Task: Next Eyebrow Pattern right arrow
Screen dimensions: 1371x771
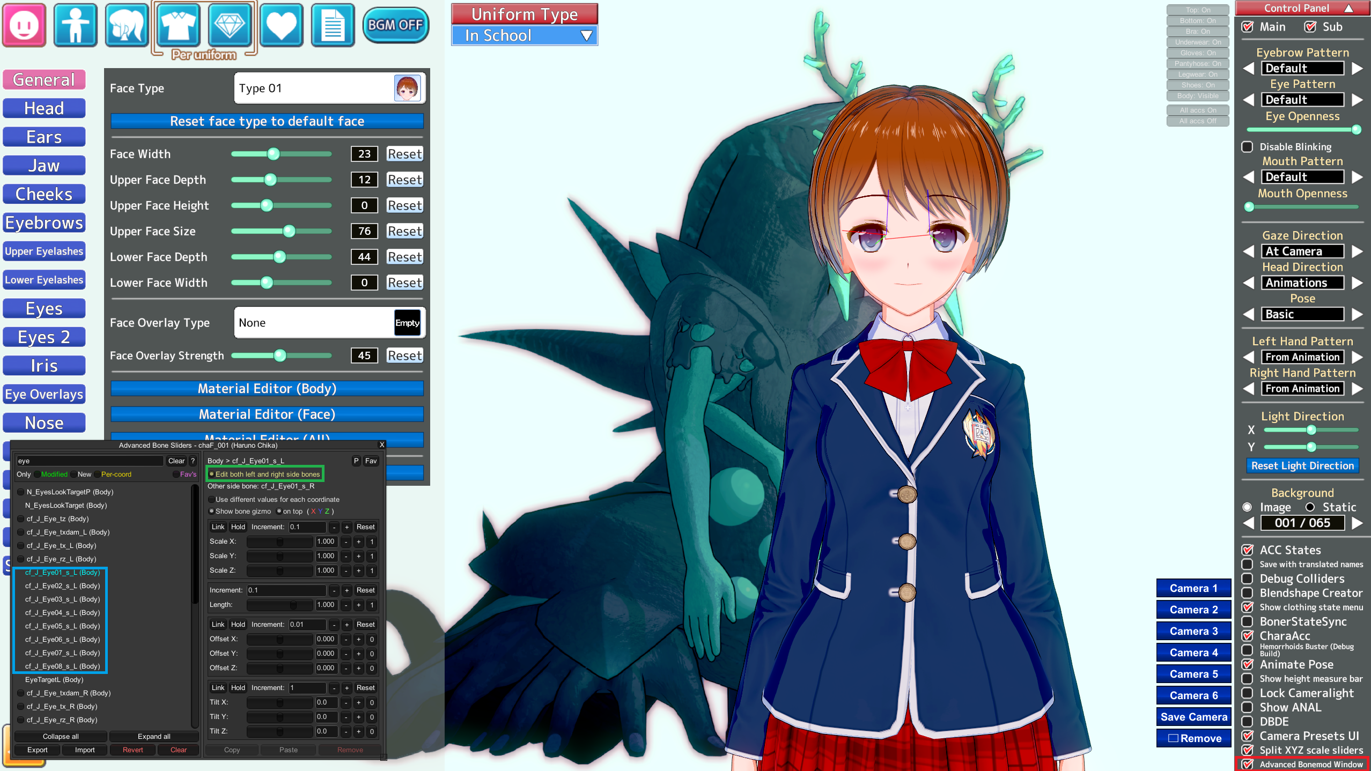Action: (1357, 68)
